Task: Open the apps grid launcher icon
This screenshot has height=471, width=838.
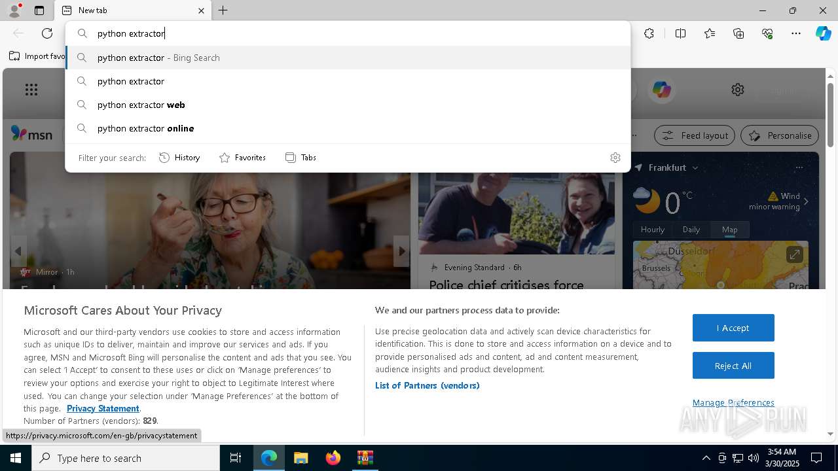Action: click(x=31, y=90)
